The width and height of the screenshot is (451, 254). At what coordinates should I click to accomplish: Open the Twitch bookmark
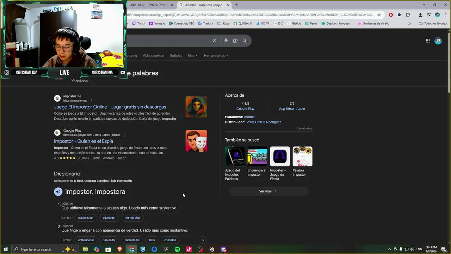pos(138,24)
